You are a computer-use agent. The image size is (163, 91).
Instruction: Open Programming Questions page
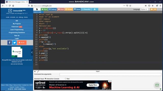17,33
